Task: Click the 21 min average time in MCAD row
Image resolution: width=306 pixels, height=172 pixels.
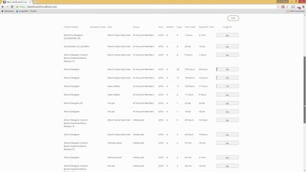Action: [x=202, y=35]
